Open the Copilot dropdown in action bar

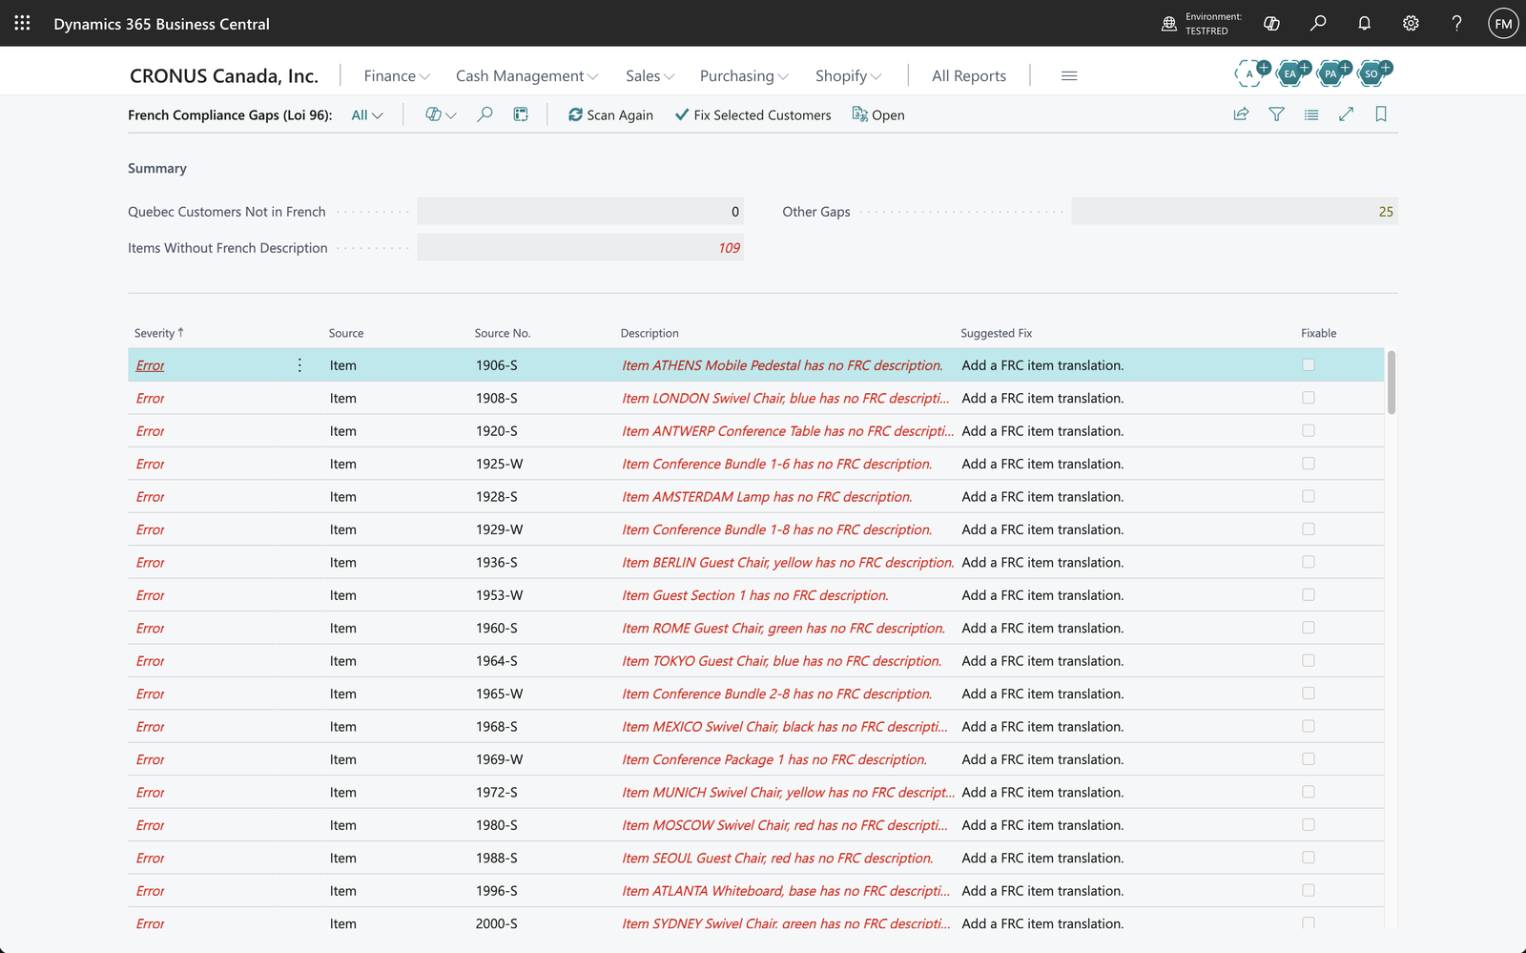[x=441, y=114]
